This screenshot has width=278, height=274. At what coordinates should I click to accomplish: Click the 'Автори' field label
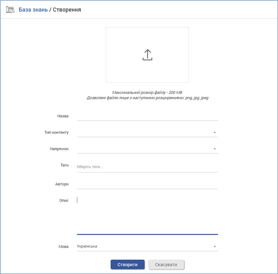62,184
